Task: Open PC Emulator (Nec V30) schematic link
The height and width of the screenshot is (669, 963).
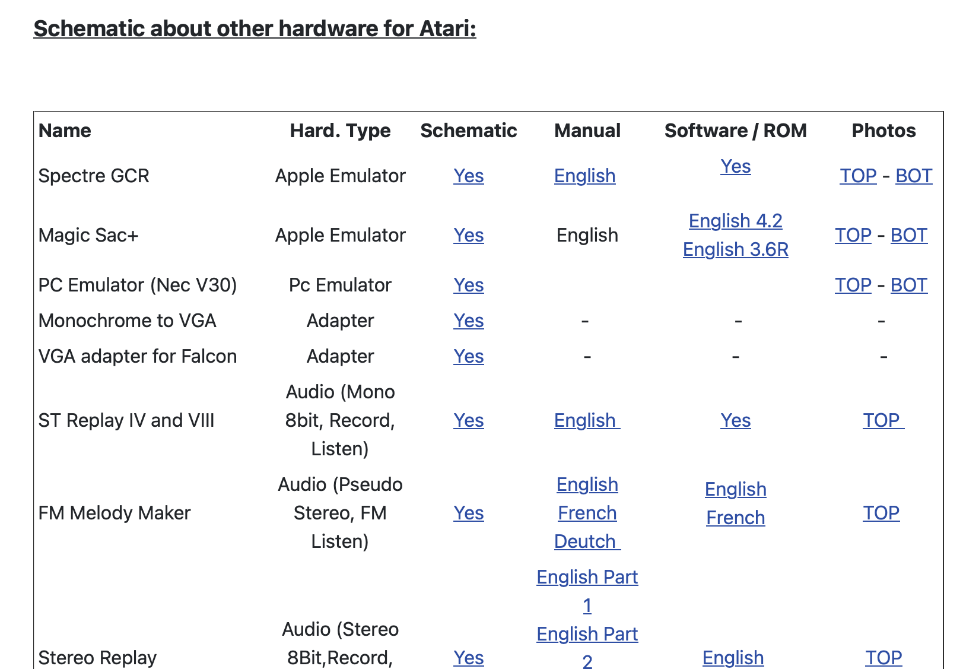Action: click(468, 285)
